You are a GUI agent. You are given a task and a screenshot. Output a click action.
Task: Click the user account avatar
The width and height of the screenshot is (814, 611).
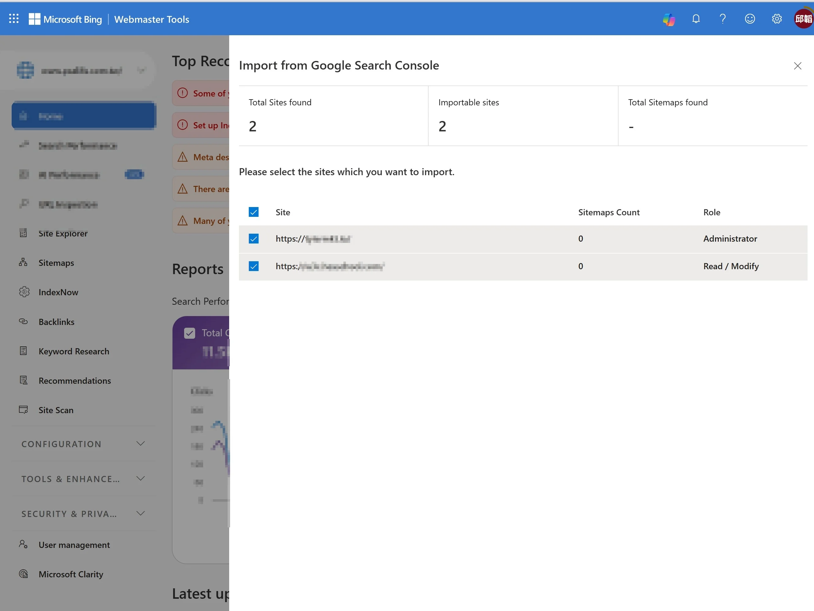[803, 19]
